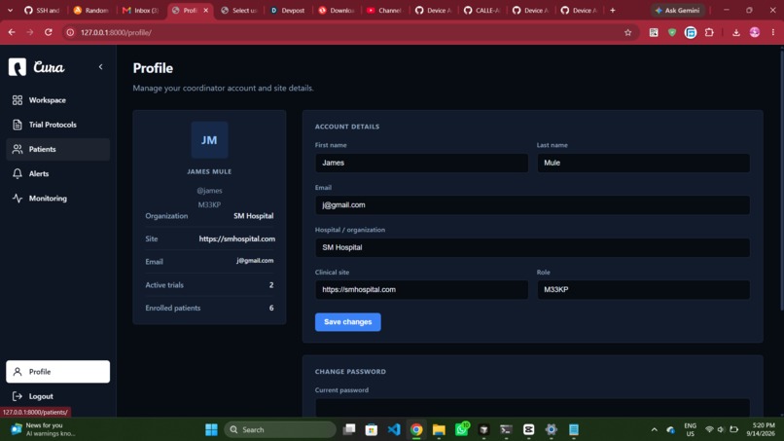Click the browser forward arrow
The height and width of the screenshot is (441, 784).
pos(30,32)
